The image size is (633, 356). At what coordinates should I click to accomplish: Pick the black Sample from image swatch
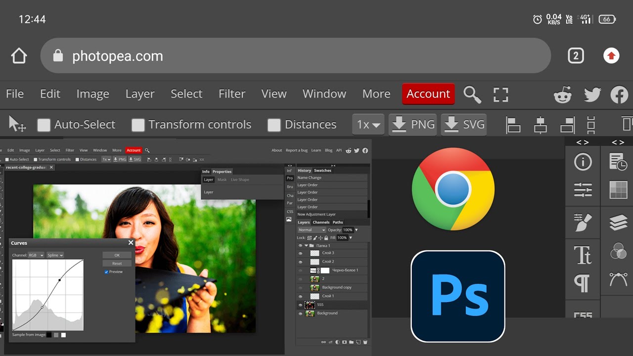[49, 335]
